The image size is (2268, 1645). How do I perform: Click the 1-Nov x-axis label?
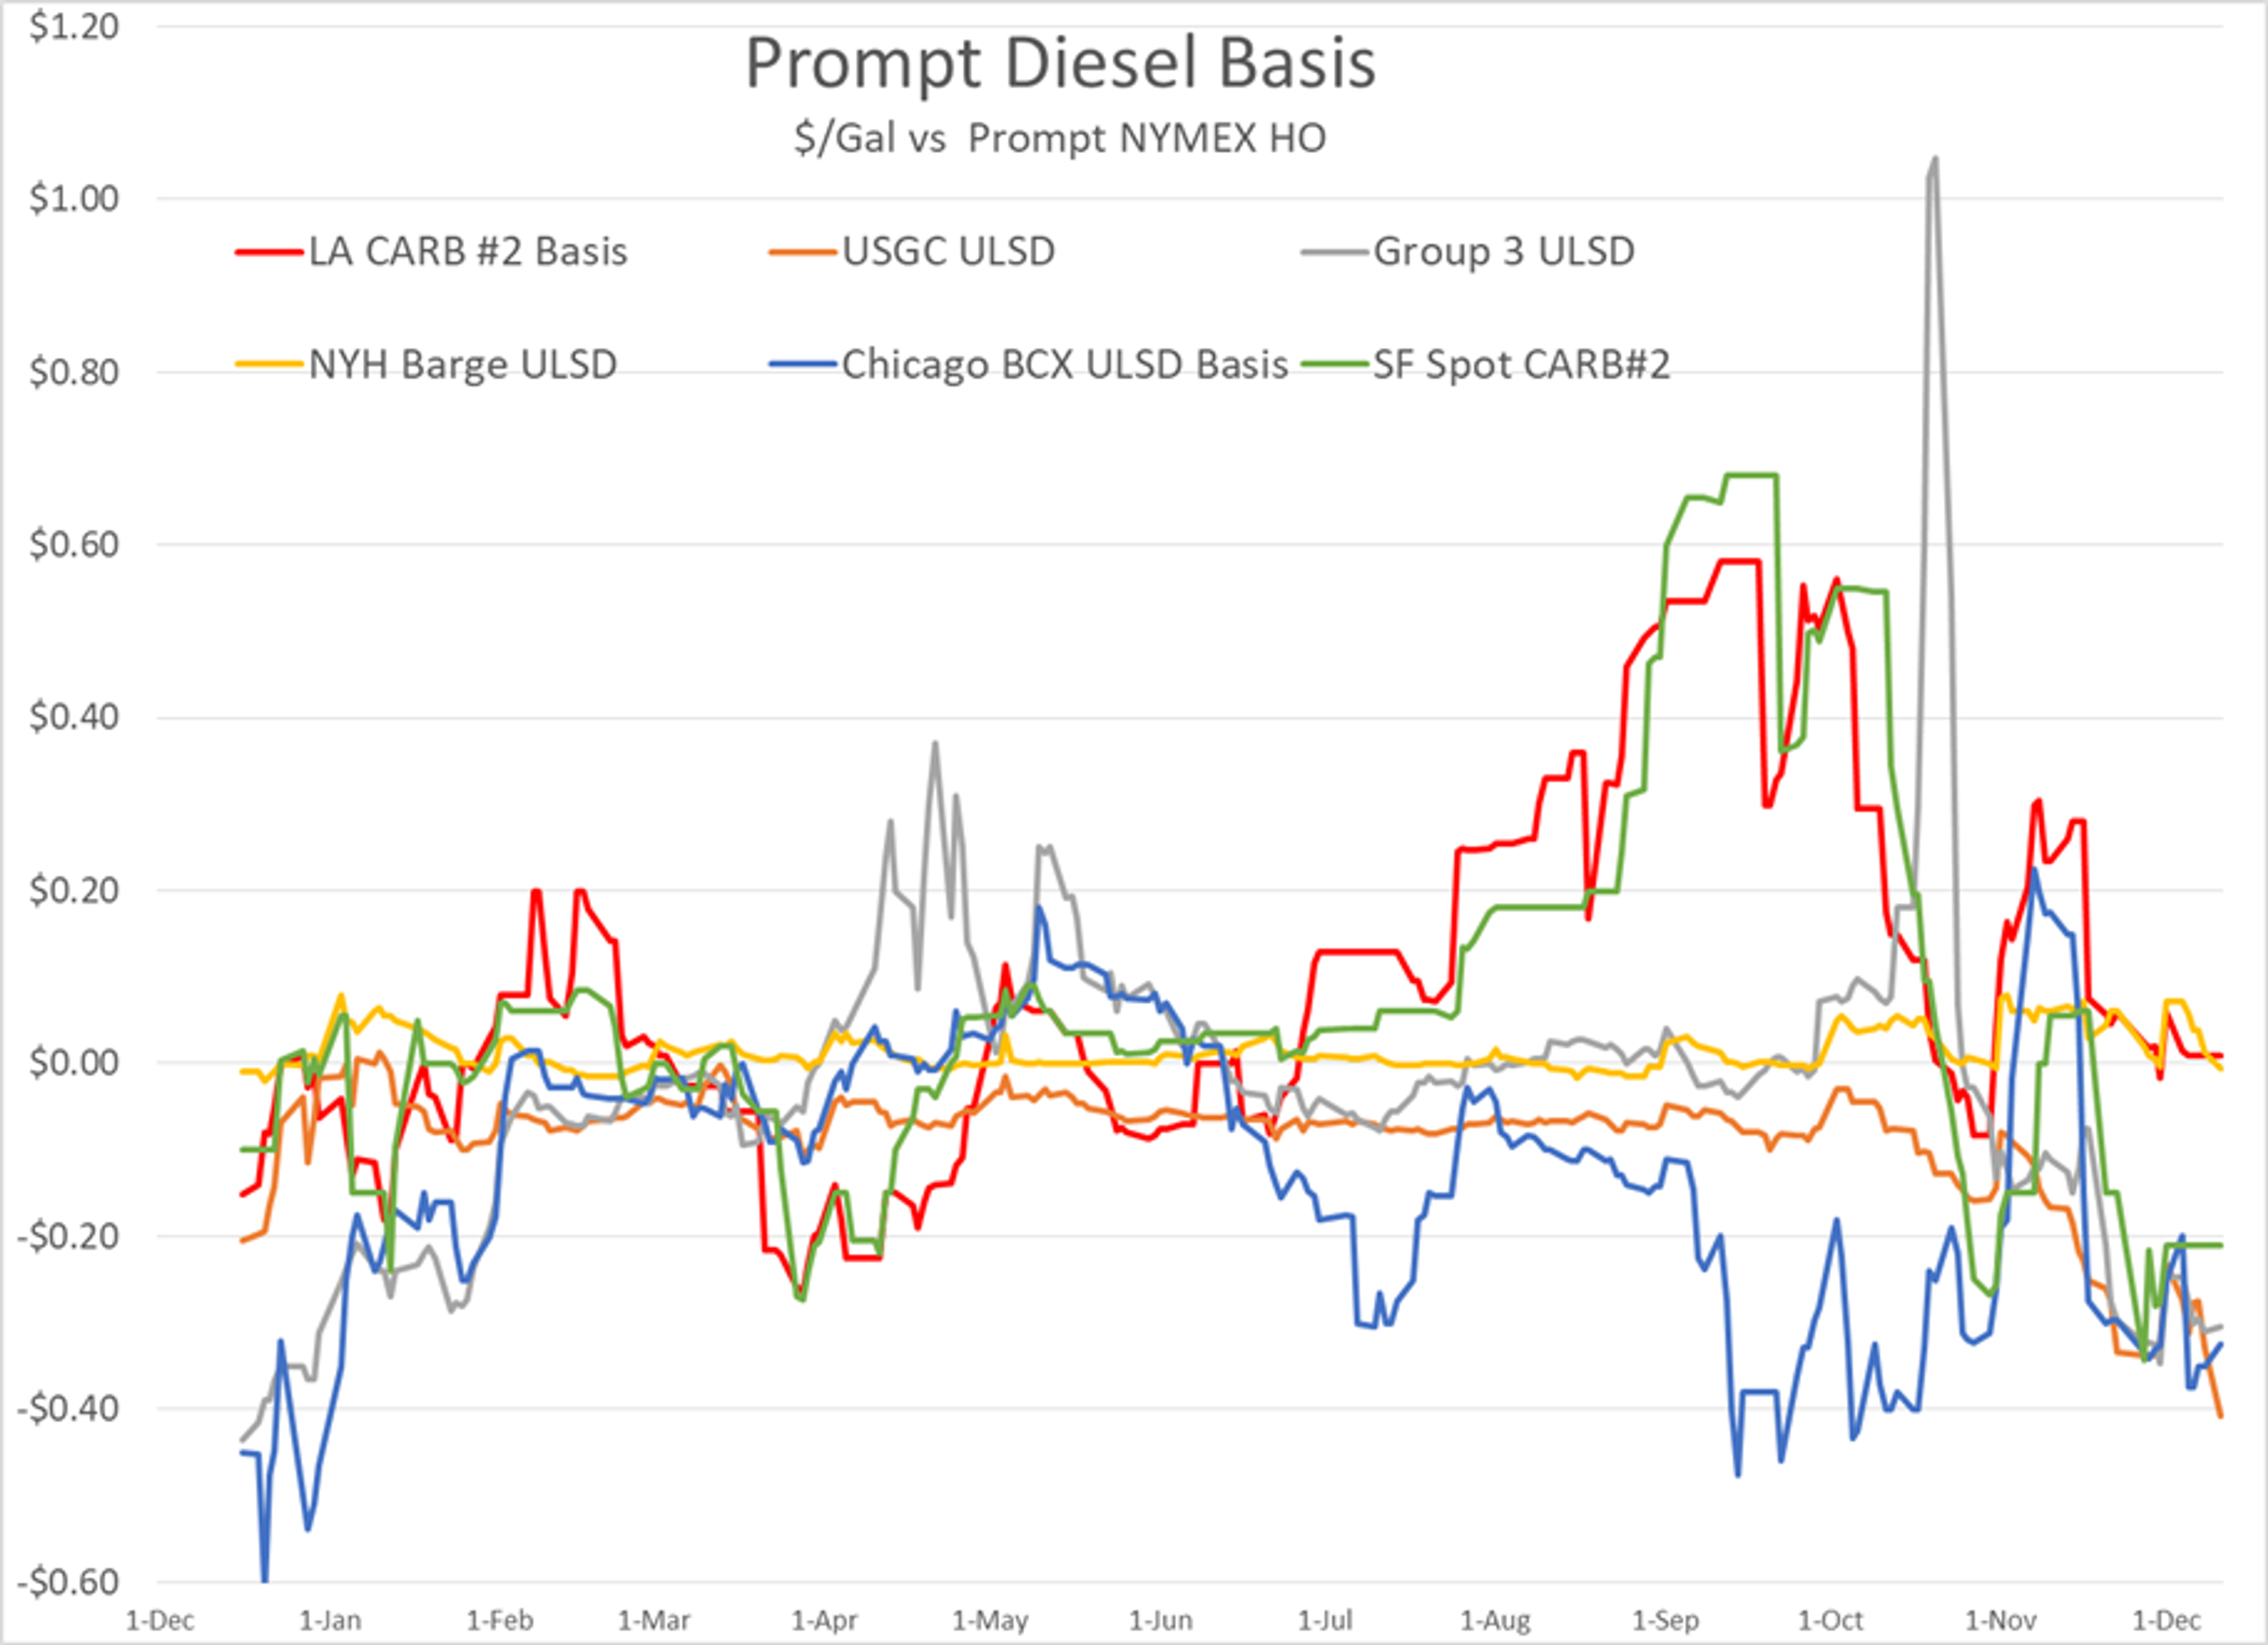[2000, 1620]
